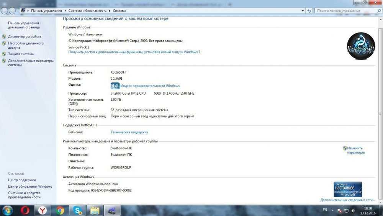The width and height of the screenshot is (383, 216).
Task: Open Центр поддержки link
Action: [x=22, y=180]
